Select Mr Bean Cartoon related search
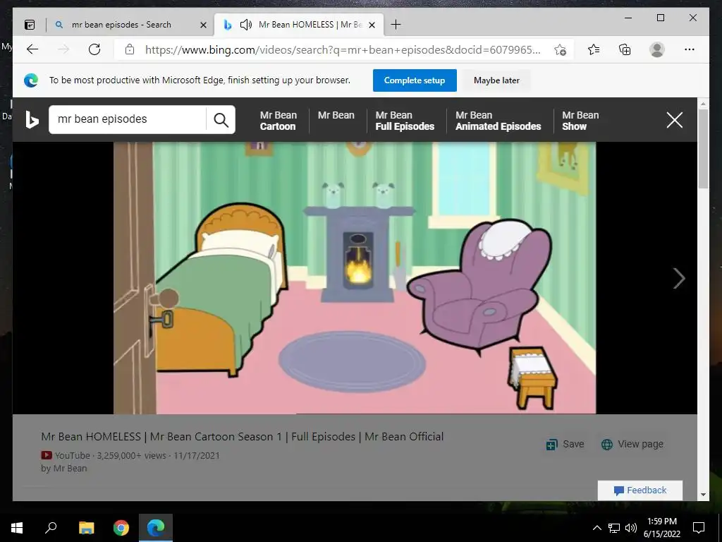Viewport: 722px width, 542px height. tap(278, 121)
